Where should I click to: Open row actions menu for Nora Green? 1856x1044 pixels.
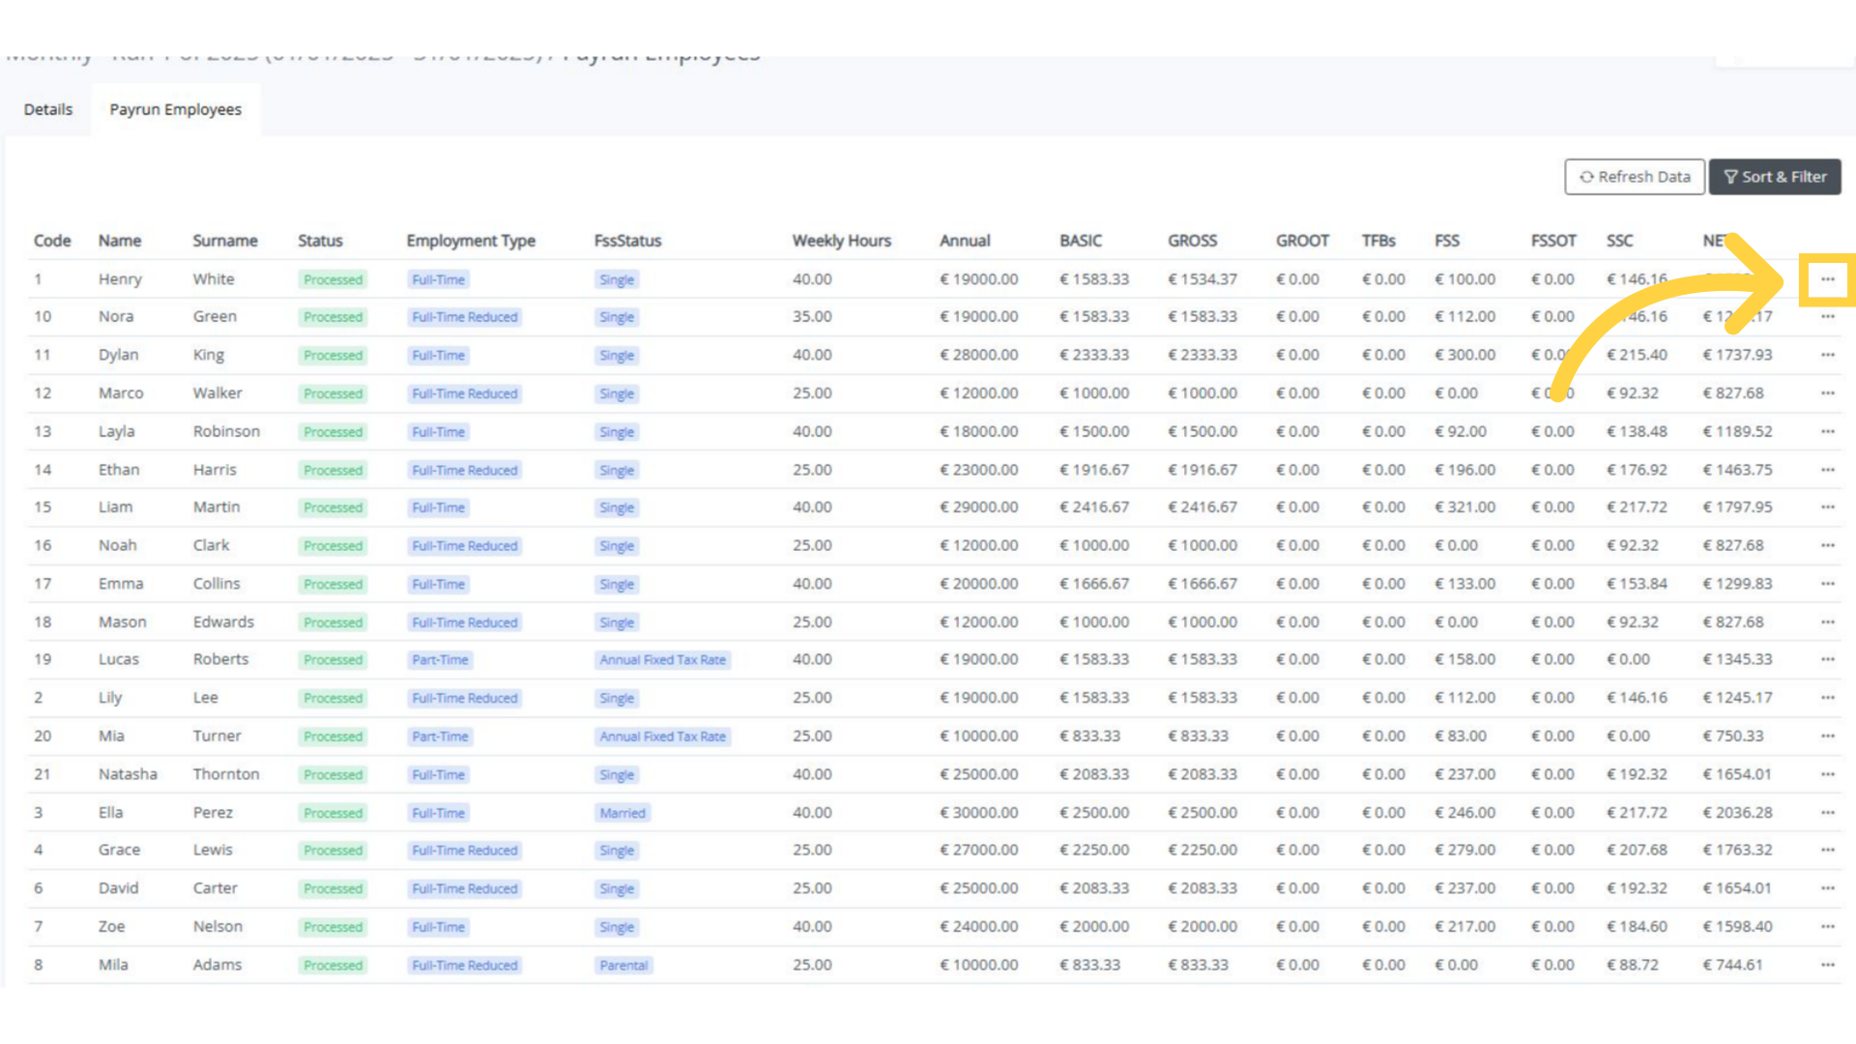pyautogui.click(x=1827, y=316)
